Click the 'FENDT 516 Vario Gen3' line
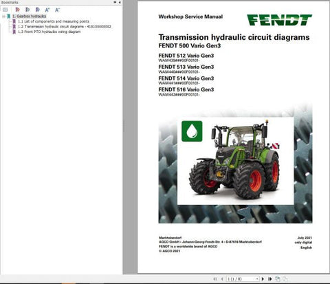This screenshot has height=284, width=330. pyautogui.click(x=186, y=89)
